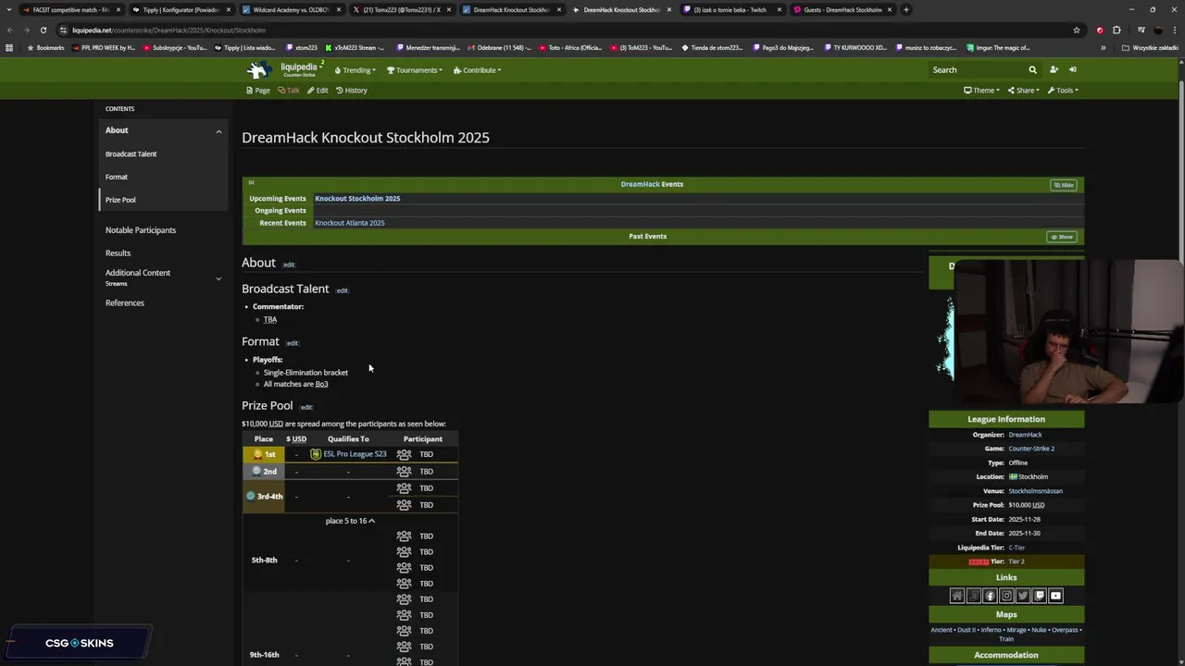
Task: Open the DreamHack organizer link
Action: point(1025,435)
